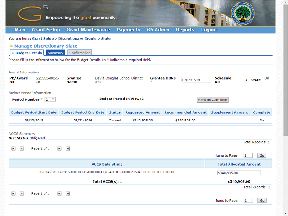Click the end date 08/21/2016 cell
This screenshot has height=216, width=288.
[83, 120]
